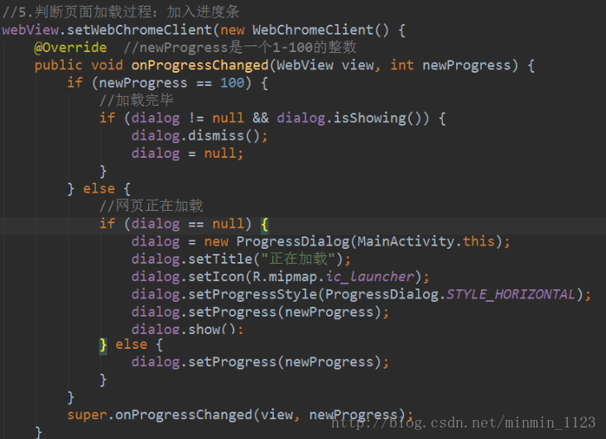This screenshot has width=606, height=439.
Task: Click the ic_launcher resource reference
Action: pyautogui.click(x=369, y=277)
